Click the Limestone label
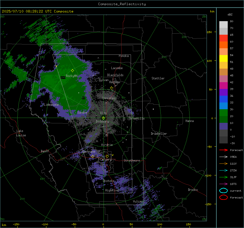The image size is (244, 228). pyautogui.click(x=51, y=105)
